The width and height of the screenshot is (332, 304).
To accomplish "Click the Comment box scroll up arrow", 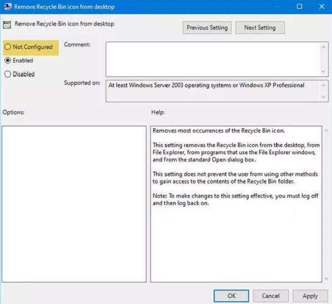I will pos(323,47).
